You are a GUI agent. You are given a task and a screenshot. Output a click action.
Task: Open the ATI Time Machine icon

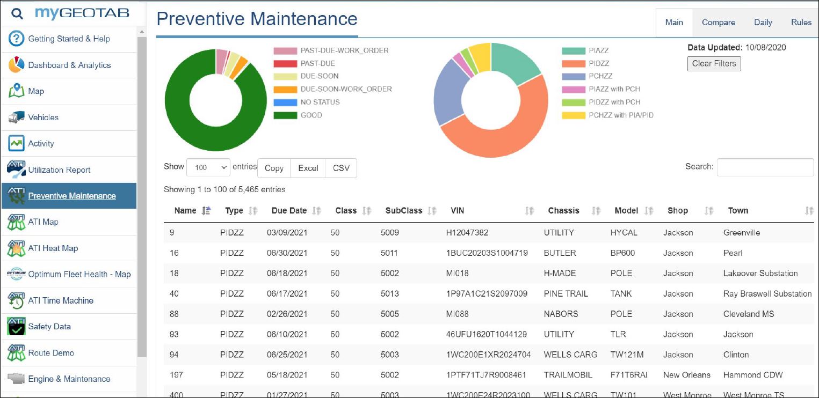click(x=17, y=300)
